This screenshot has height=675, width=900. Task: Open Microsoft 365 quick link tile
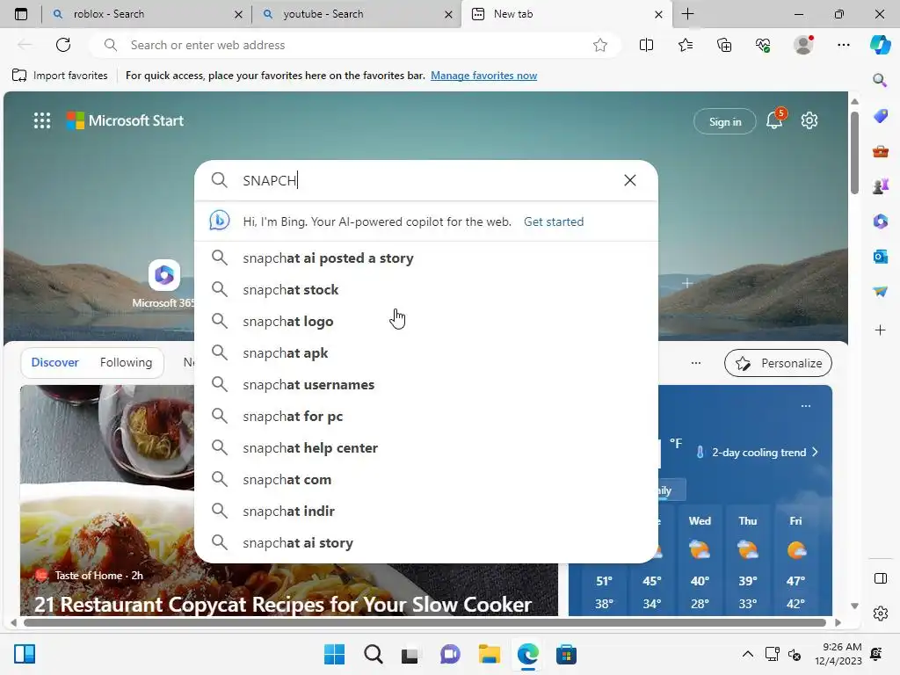coord(164,284)
